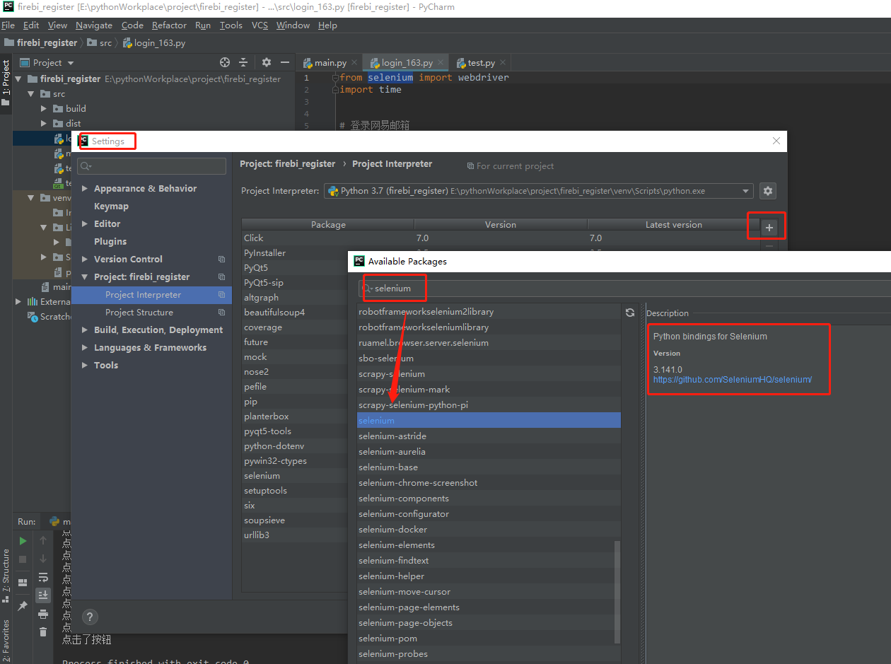
Task: Expand Languages & Frameworks in Settings
Action: point(85,348)
